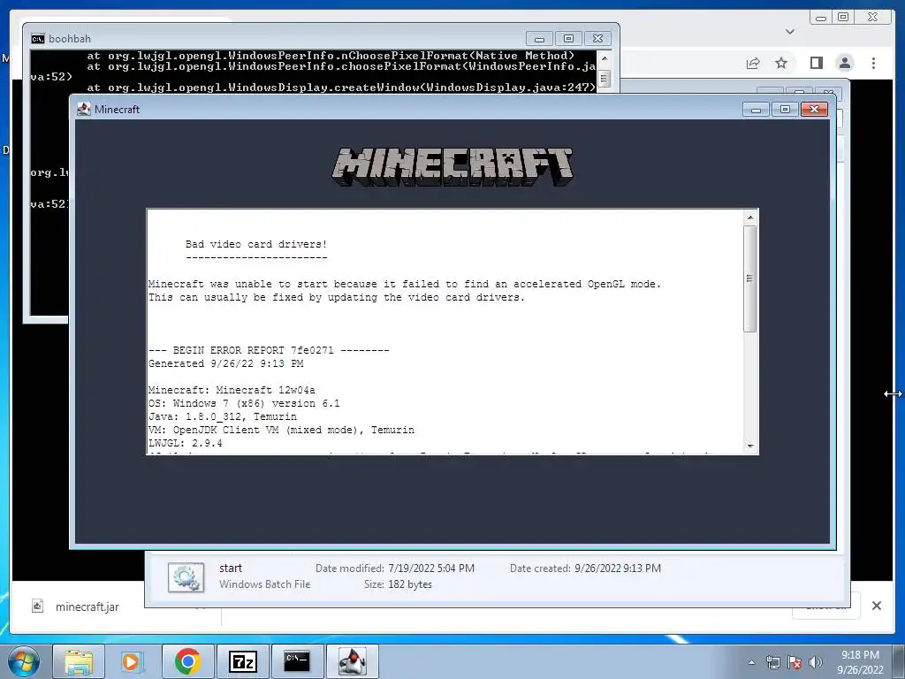Click the 'BEGIN ERROR REPORT 7fe0271' line
The image size is (905, 679).
pyautogui.click(x=269, y=350)
